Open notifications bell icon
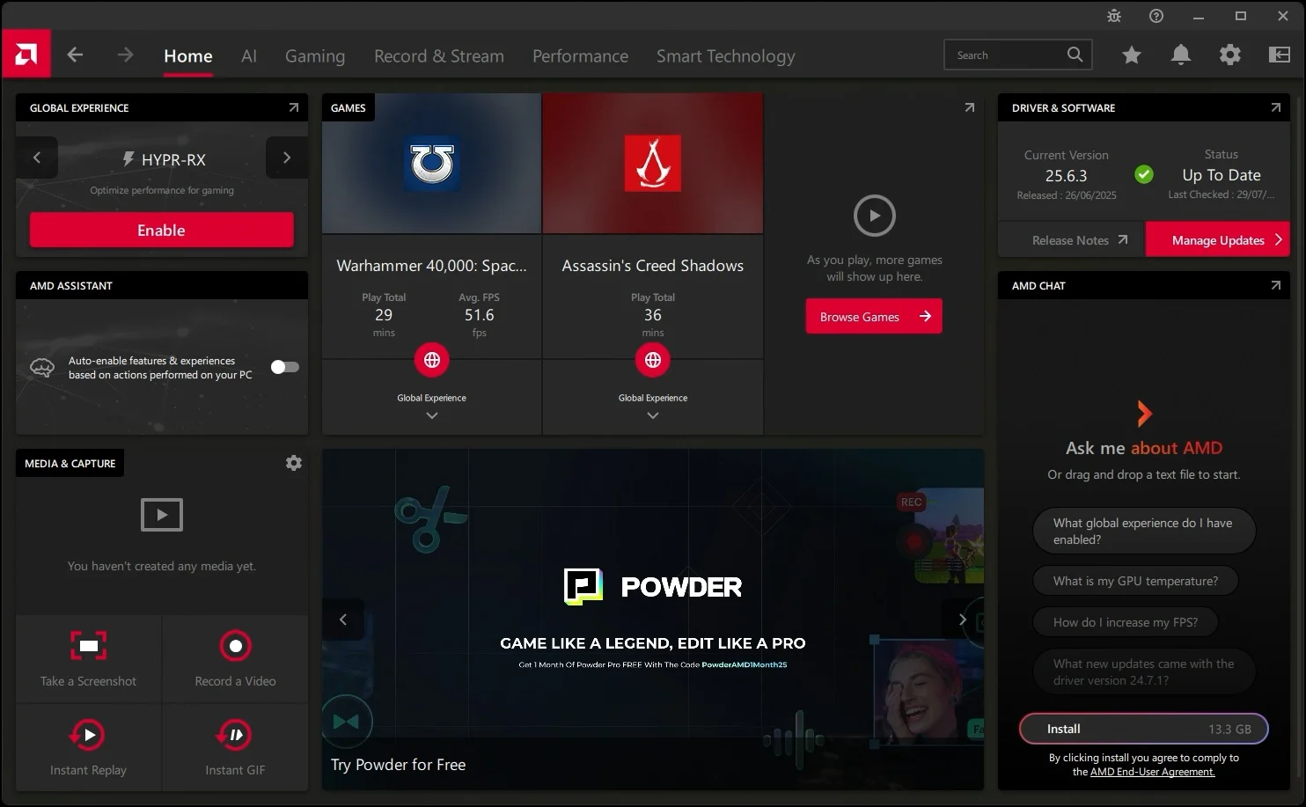1306x807 pixels. 1180,55
